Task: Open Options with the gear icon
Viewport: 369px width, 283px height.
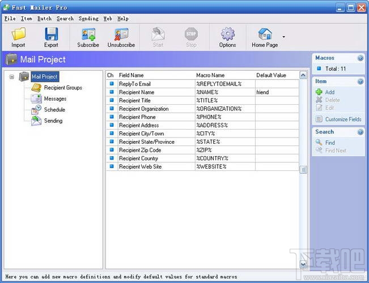Action: click(x=227, y=34)
